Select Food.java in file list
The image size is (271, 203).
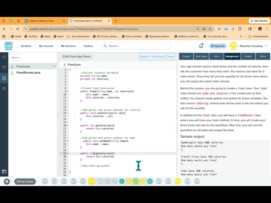click(x=33, y=66)
